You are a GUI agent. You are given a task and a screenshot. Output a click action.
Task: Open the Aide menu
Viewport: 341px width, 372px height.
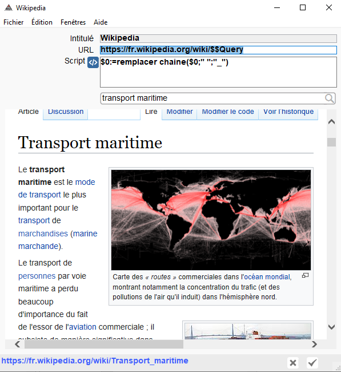click(x=101, y=22)
